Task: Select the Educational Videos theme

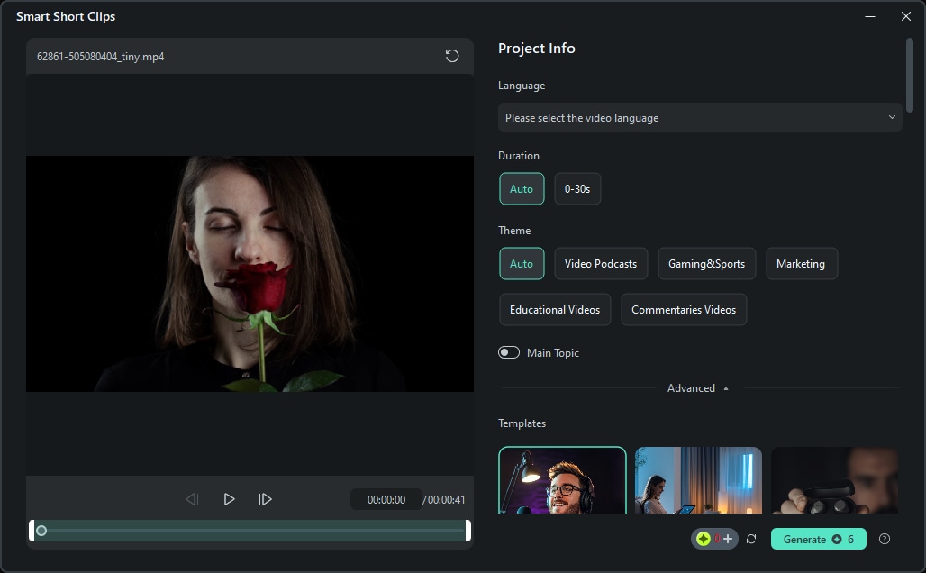Action: [x=555, y=310]
